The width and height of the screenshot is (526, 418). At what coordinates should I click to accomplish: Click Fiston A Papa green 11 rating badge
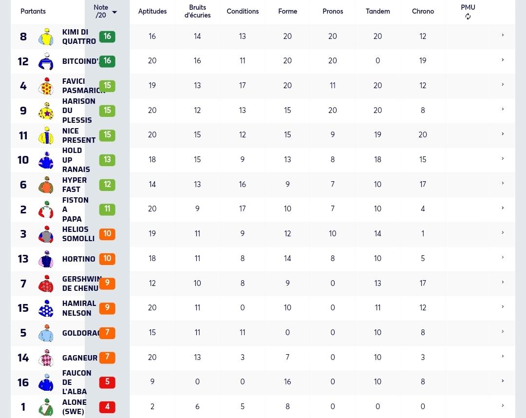point(107,209)
